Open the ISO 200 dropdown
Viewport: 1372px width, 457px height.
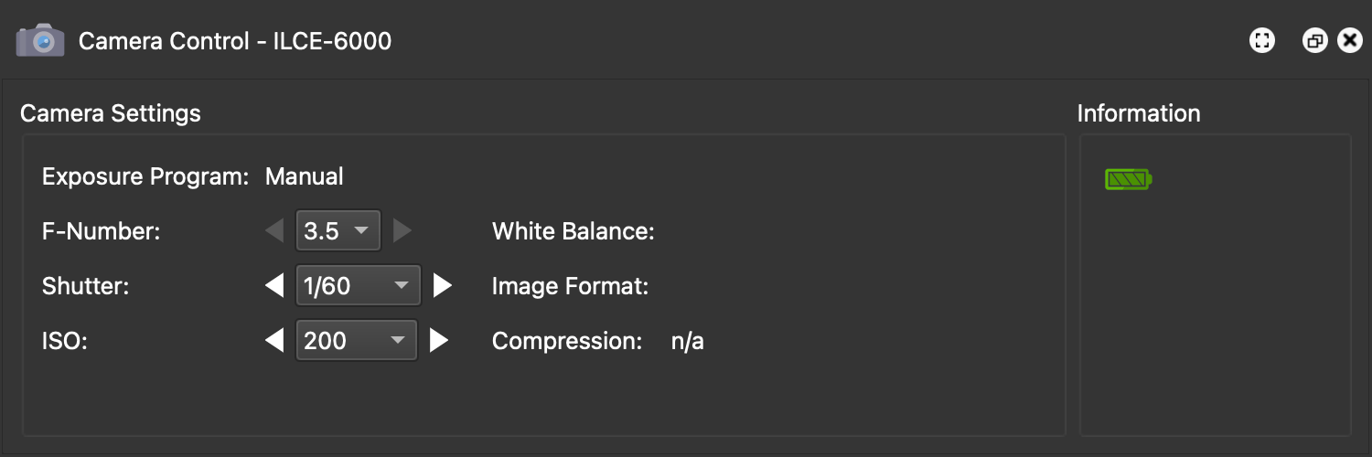pyautogui.click(x=356, y=341)
